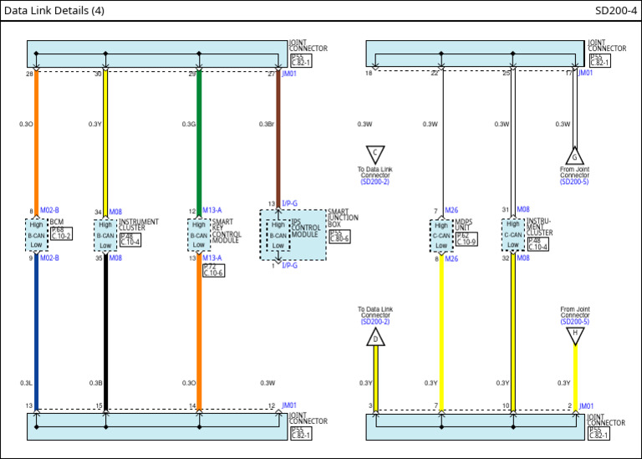Viewport: 642px width, 459px height.
Task: Click the 0.3G wire gauge label
Action: 189,124
